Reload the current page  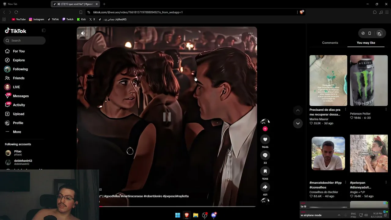pos(16,12)
